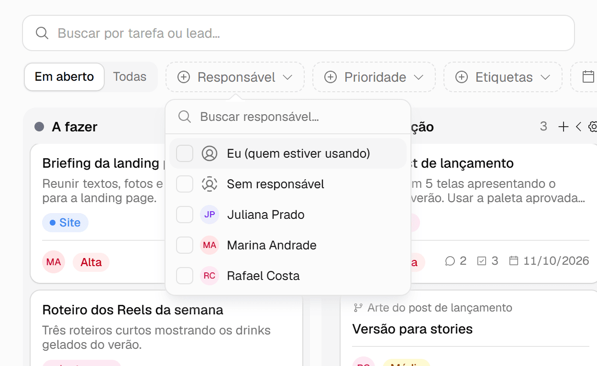Click the calendar icon beside 11/10/2026
This screenshot has height=366, width=597.
point(514,261)
